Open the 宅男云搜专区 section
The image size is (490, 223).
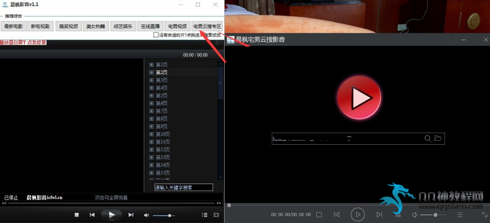tap(207, 27)
